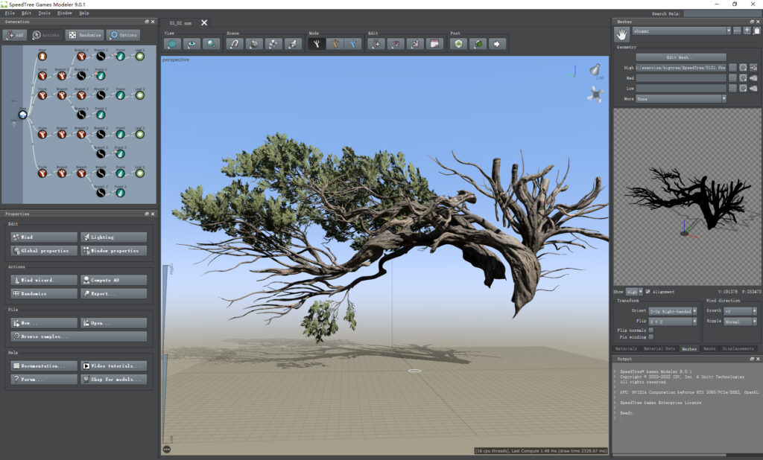The height and width of the screenshot is (460, 763).
Task: Tick the Fix winding checkbox
Action: pos(650,337)
